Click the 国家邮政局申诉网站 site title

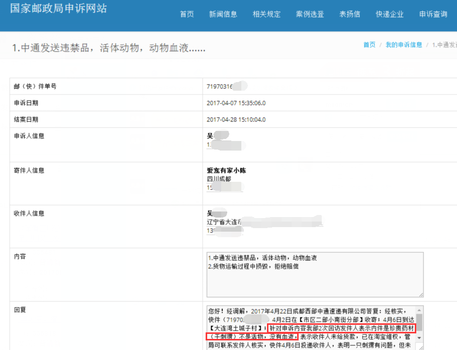pyautogui.click(x=58, y=9)
